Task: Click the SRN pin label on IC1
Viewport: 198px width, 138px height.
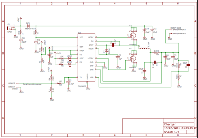Action: click(91, 70)
